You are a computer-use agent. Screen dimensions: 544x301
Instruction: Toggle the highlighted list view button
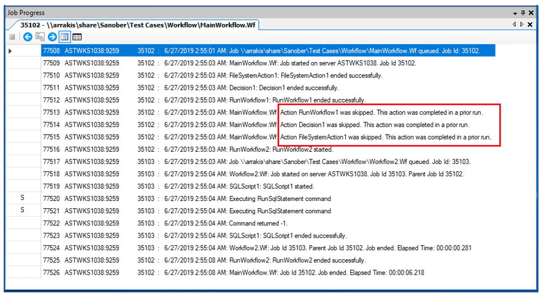pyautogui.click(x=64, y=37)
